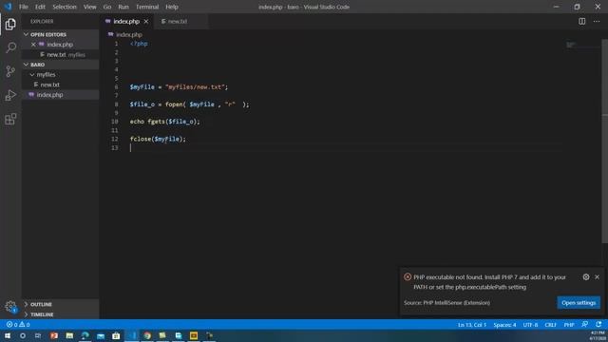Open Microsoft Store on the taskbar
Image resolution: width=608 pixels, height=342 pixels.
[116, 335]
